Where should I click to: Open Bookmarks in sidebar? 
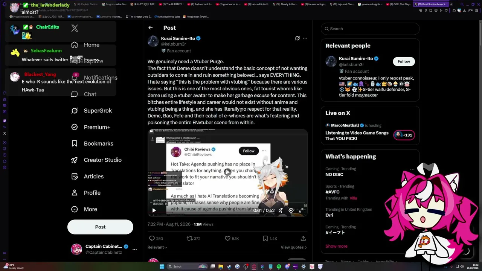[92, 143]
